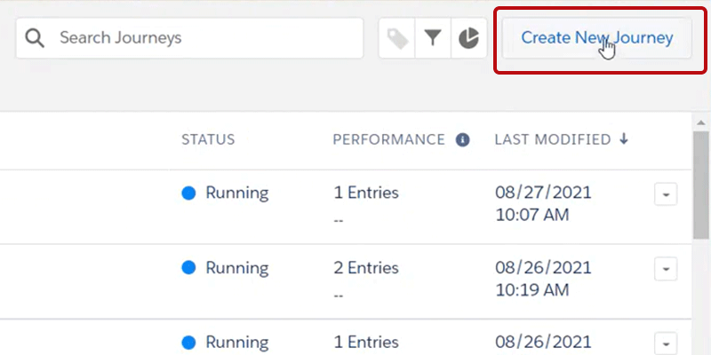Image resolution: width=711 pixels, height=355 pixels.
Task: Click the blue status dot in the bottom row
Action: pos(188,343)
